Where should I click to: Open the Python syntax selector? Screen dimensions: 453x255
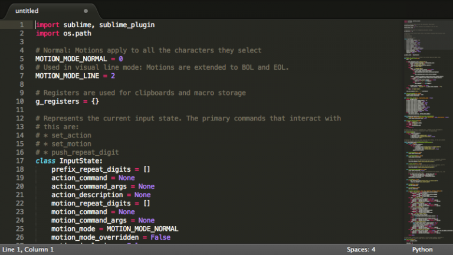pyautogui.click(x=422, y=250)
